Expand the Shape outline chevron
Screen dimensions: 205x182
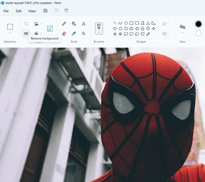tap(170, 24)
